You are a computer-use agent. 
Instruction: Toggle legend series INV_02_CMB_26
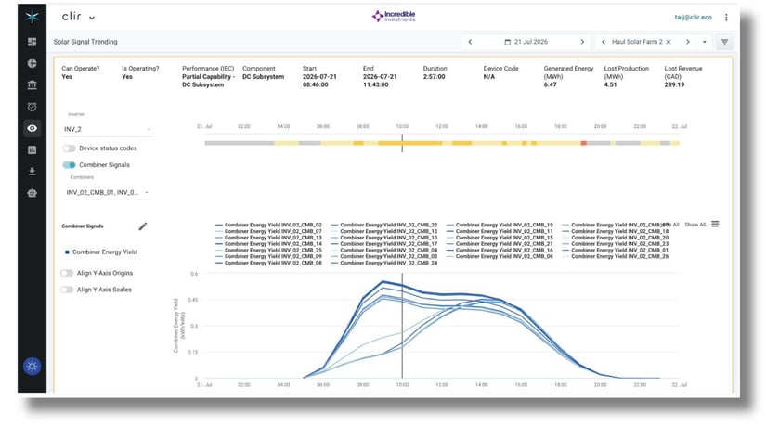pos(616,256)
